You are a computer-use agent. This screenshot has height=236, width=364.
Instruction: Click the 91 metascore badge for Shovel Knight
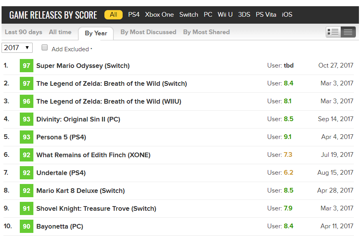point(26,208)
